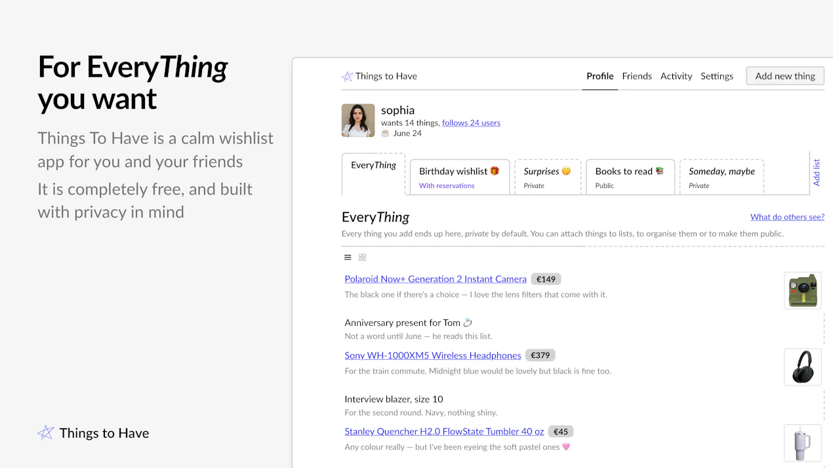Click the €379 price badge
Screen dimensions: 833x468
tap(540, 355)
